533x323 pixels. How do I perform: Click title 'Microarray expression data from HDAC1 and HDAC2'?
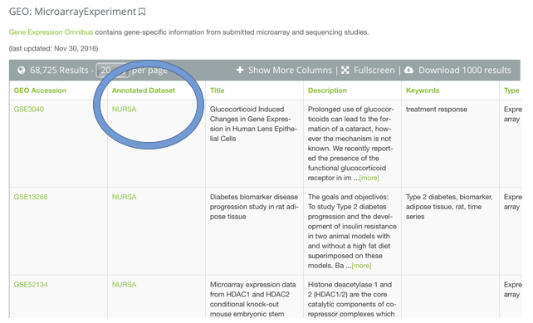click(x=253, y=299)
